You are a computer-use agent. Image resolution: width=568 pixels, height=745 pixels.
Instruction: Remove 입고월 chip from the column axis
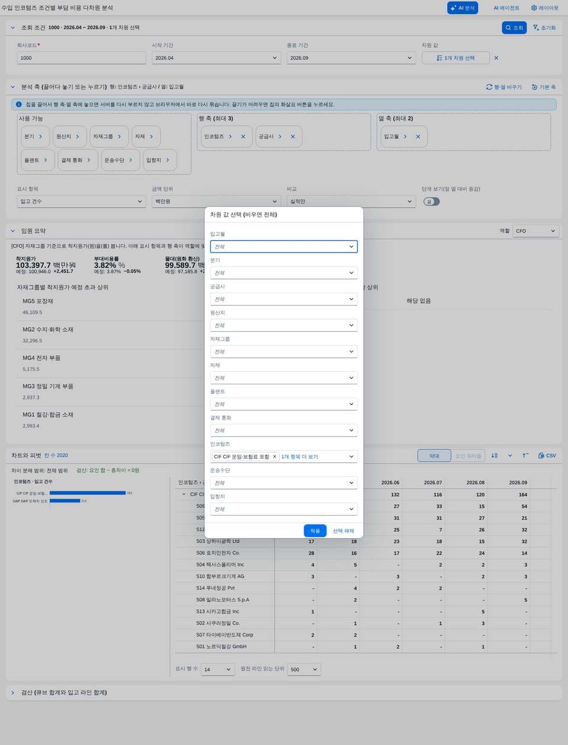tap(418, 137)
